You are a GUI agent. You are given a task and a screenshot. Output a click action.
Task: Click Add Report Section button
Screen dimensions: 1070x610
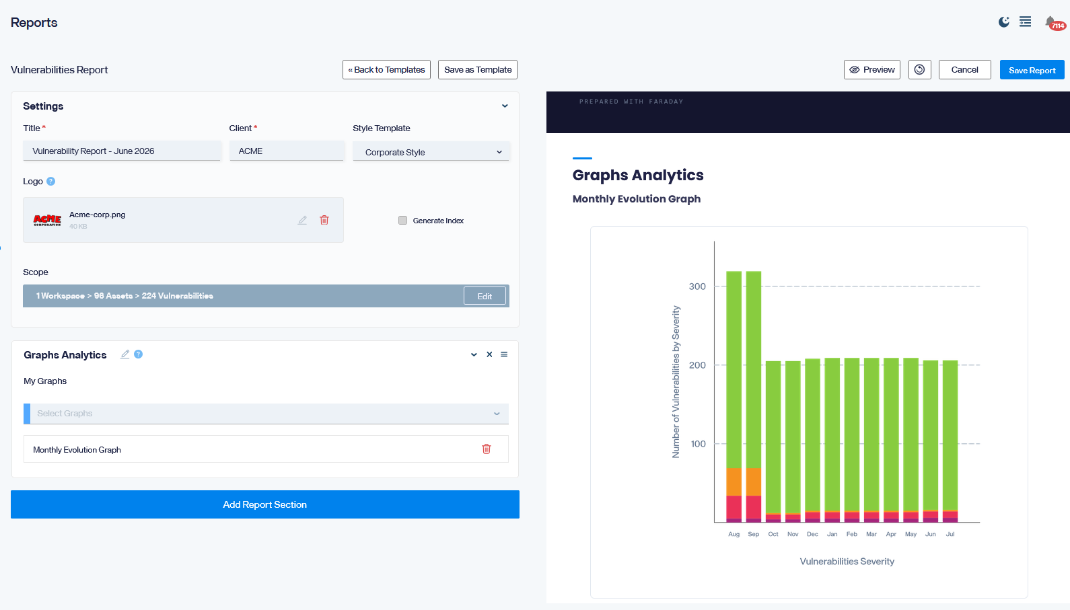tap(265, 504)
